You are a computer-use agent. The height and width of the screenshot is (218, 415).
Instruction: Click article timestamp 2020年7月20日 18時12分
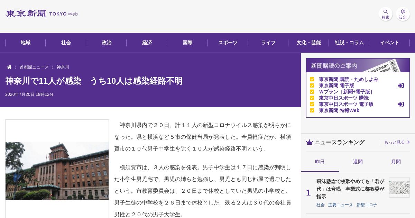29,94
